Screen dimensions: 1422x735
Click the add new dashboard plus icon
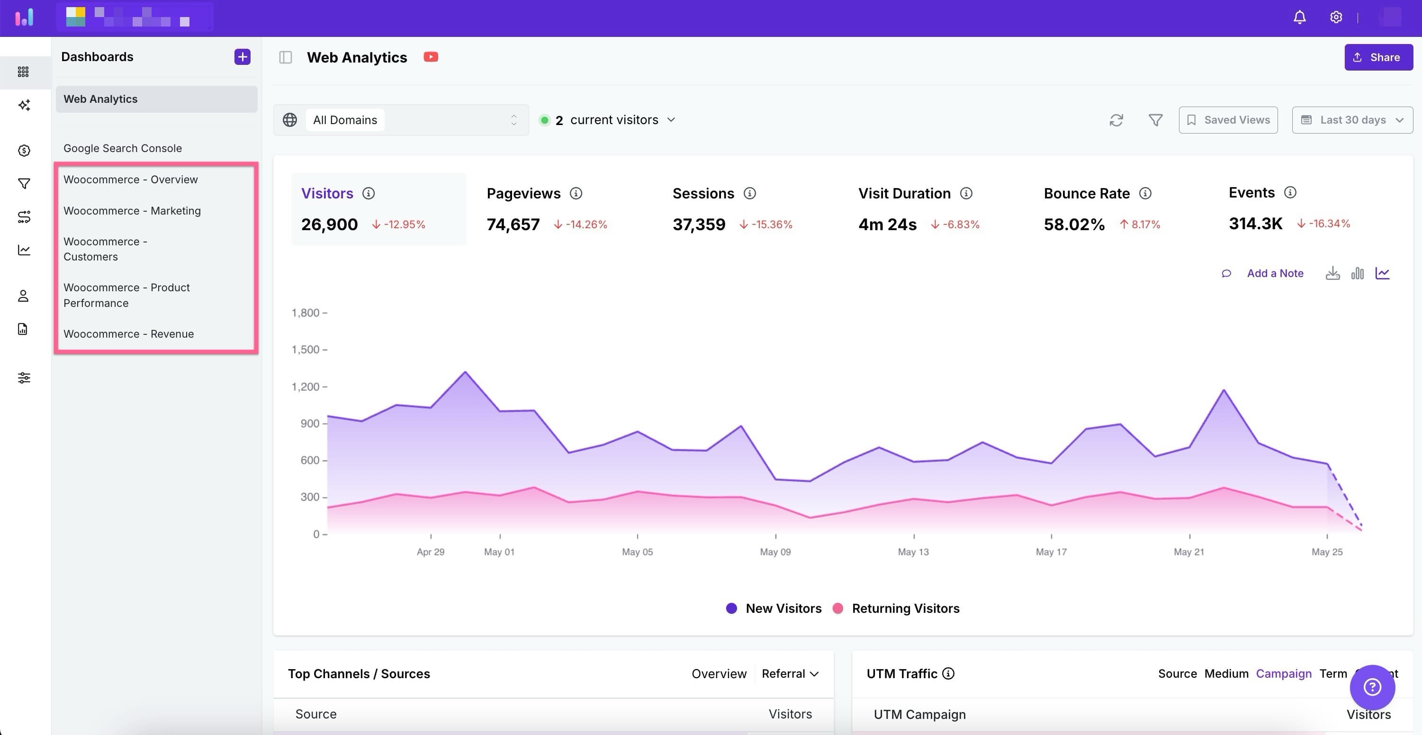(x=242, y=57)
